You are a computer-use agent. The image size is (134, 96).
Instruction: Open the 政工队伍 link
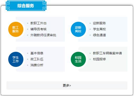[37, 59]
